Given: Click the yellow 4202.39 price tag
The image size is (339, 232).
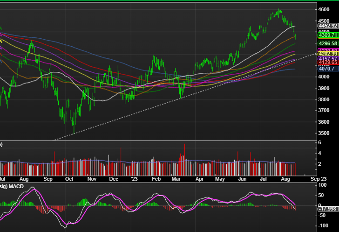Looking at the screenshot, I should coord(328,54).
